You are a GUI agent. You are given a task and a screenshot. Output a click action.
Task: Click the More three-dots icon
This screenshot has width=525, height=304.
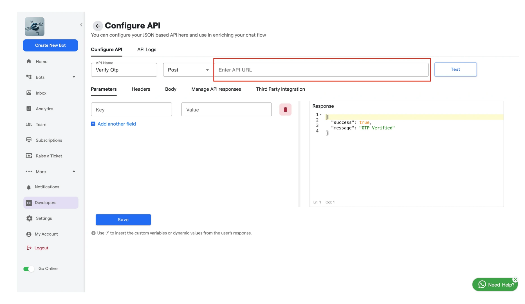tap(29, 171)
